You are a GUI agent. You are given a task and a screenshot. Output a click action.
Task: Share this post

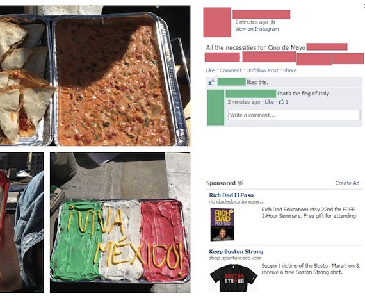click(x=289, y=70)
